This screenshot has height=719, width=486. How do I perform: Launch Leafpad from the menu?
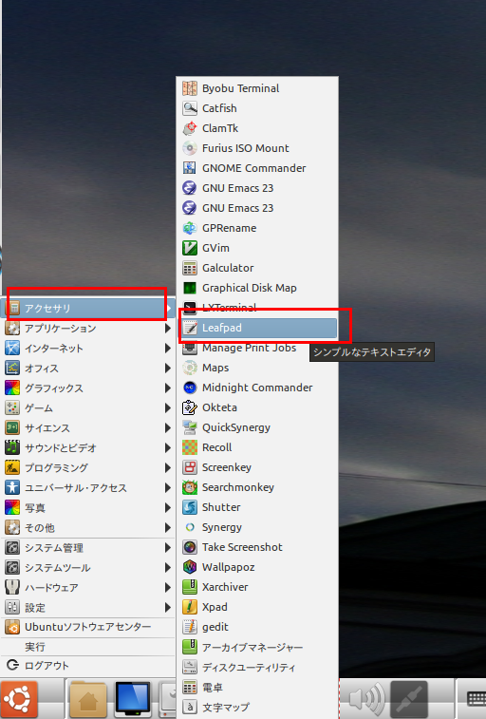click(x=259, y=328)
